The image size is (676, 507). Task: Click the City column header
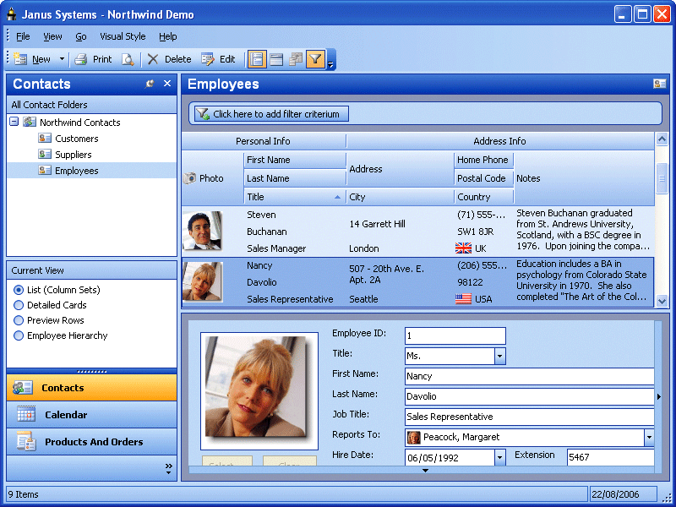coord(400,197)
